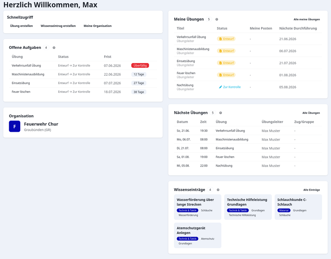Click the Nächste Durchführung column header
Image resolution: width=331 pixels, height=259 pixels.
click(x=298, y=28)
